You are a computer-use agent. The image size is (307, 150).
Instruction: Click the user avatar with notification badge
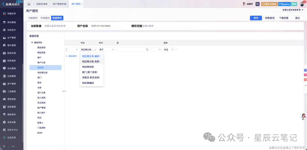(302, 4)
